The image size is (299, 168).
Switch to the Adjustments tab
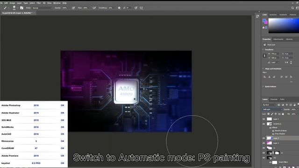(x=278, y=39)
